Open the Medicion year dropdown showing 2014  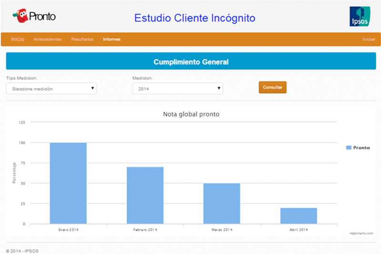pos(178,89)
